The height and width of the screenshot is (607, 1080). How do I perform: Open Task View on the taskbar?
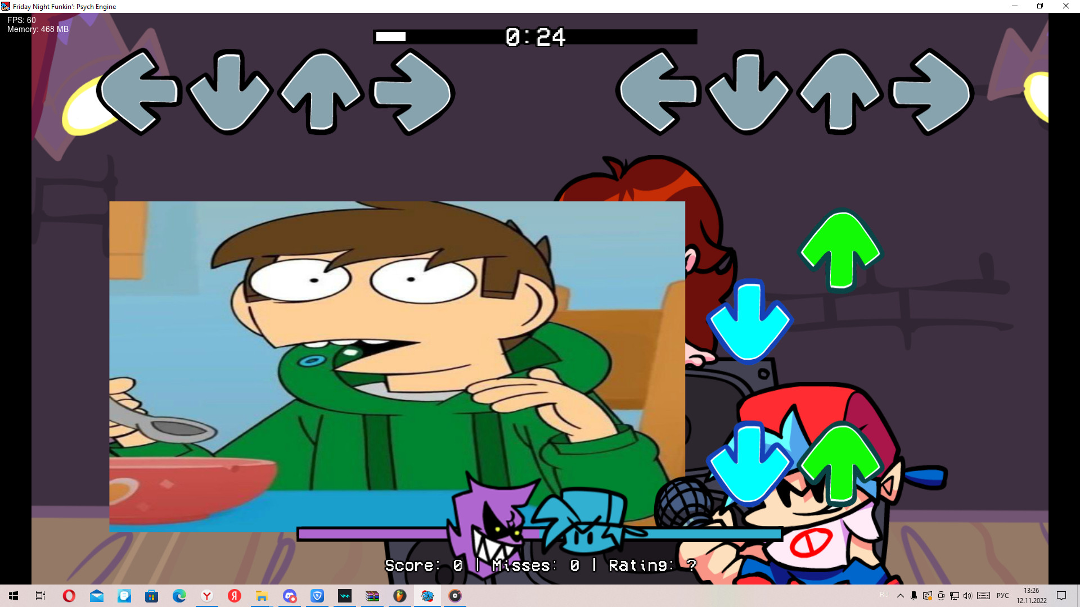[40, 596]
